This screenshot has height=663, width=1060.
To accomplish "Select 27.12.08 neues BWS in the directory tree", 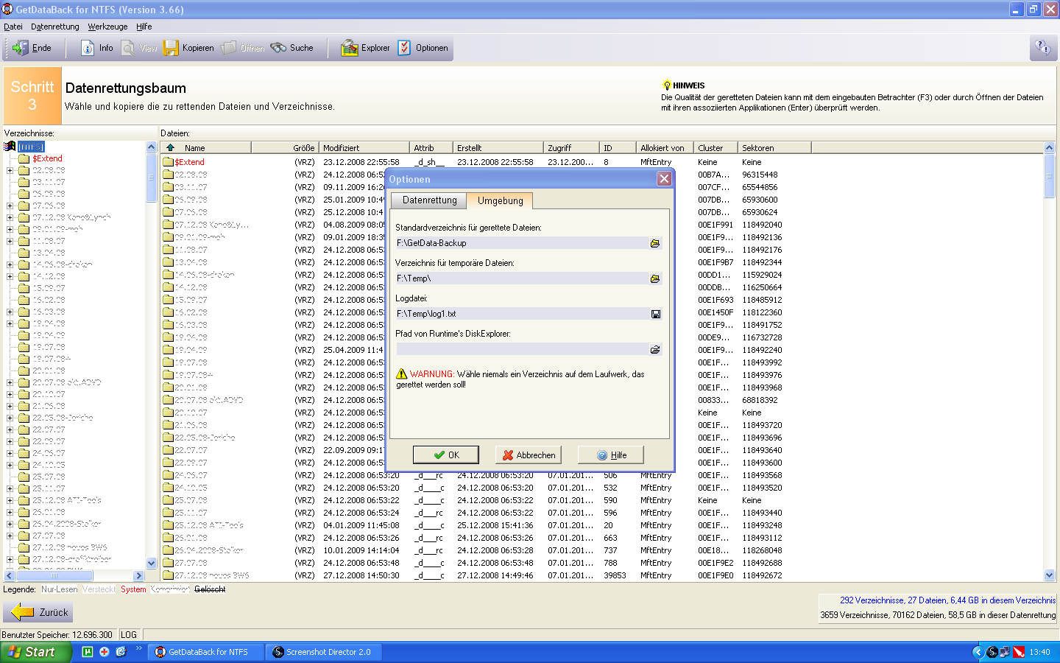I will click(70, 547).
